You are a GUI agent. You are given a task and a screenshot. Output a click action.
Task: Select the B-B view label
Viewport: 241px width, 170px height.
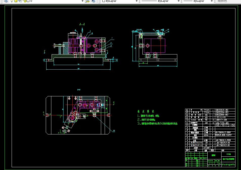79,90
